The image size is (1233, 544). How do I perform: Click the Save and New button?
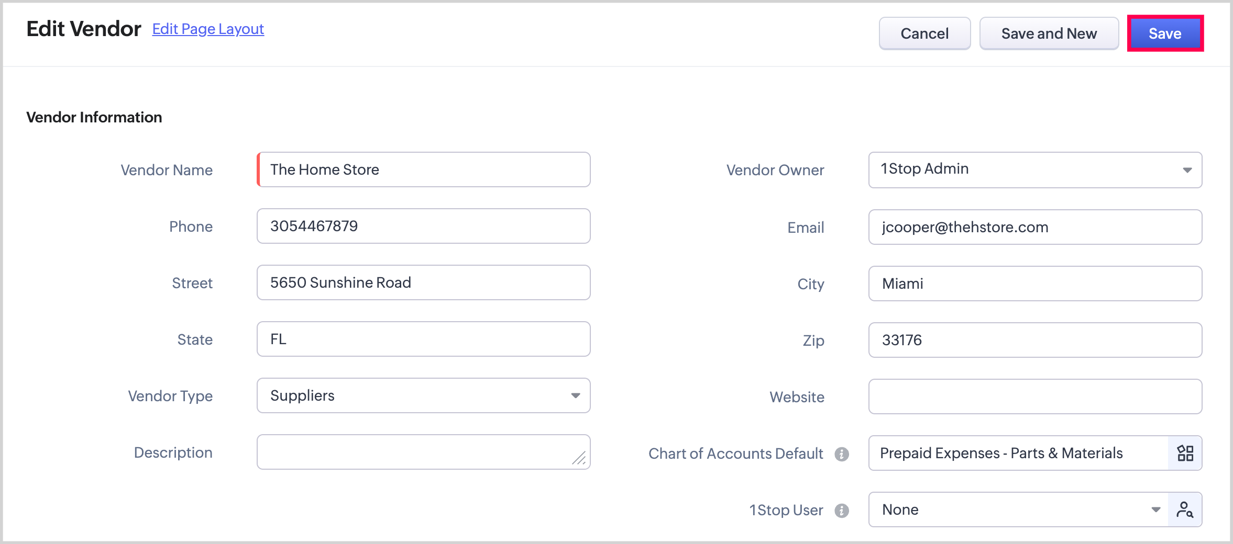(x=1049, y=33)
